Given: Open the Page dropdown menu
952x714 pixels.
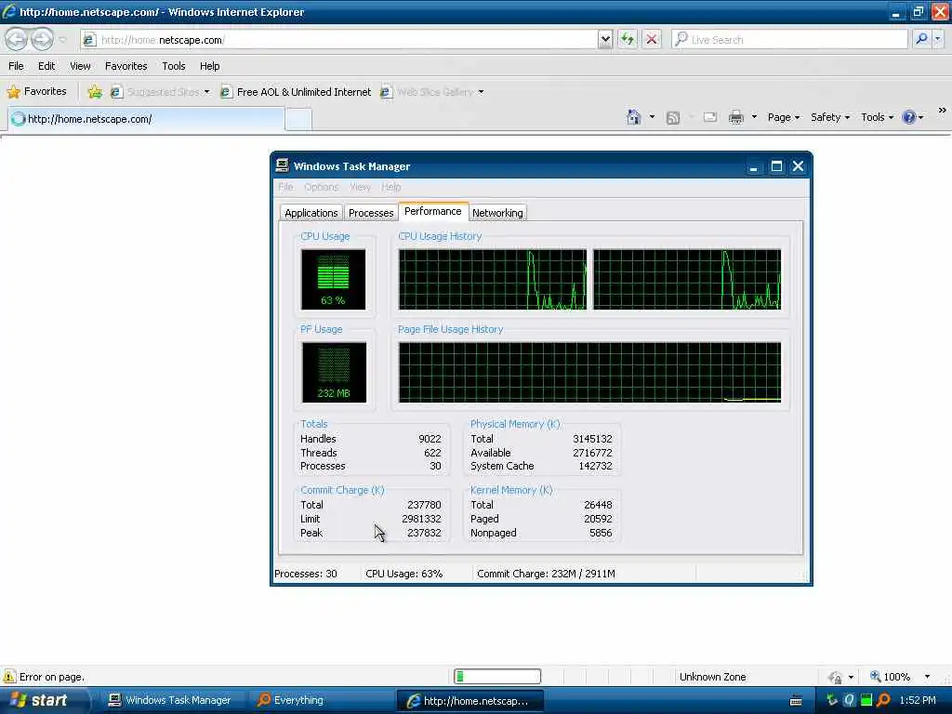Looking at the screenshot, I should click(x=783, y=117).
